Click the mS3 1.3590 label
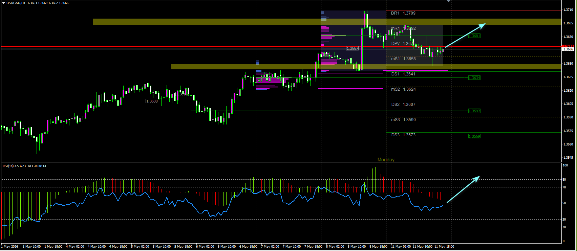This screenshot has height=251, width=577. pyautogui.click(x=403, y=120)
